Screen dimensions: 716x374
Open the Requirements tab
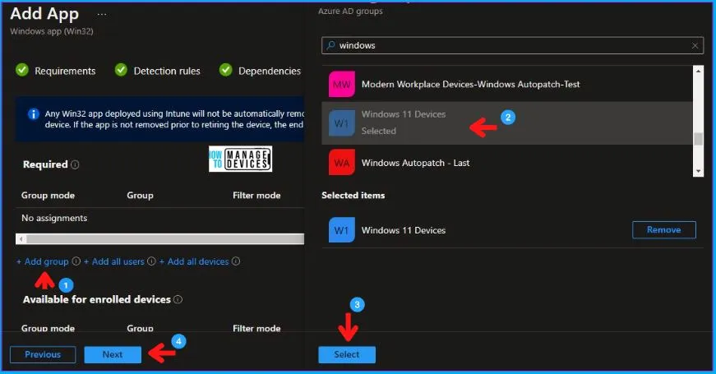(65, 71)
